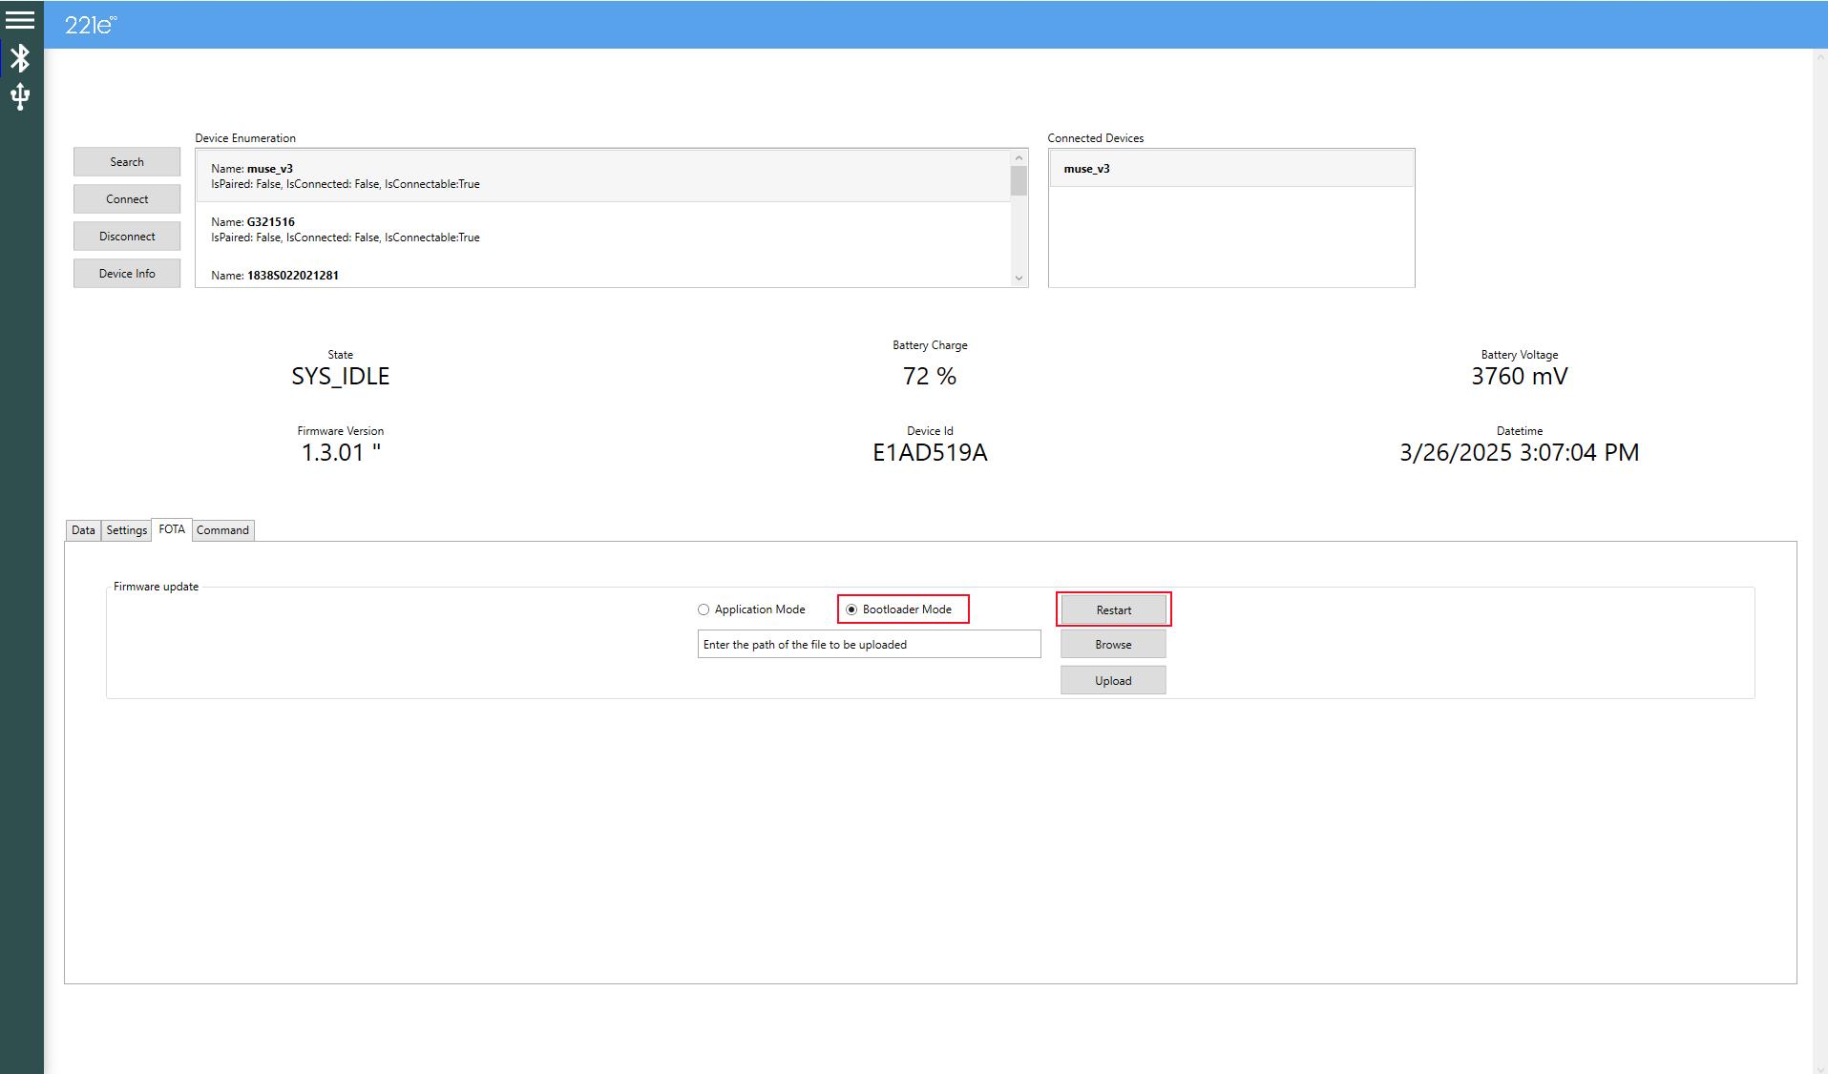Browse for a firmware file
Screen dimensions: 1828x1074
(1113, 645)
